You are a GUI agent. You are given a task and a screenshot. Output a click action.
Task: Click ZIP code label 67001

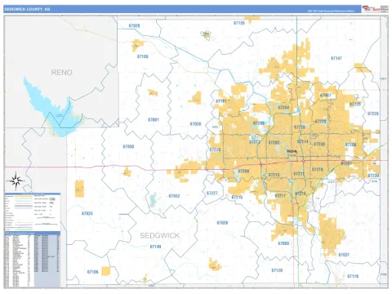pos(154,120)
